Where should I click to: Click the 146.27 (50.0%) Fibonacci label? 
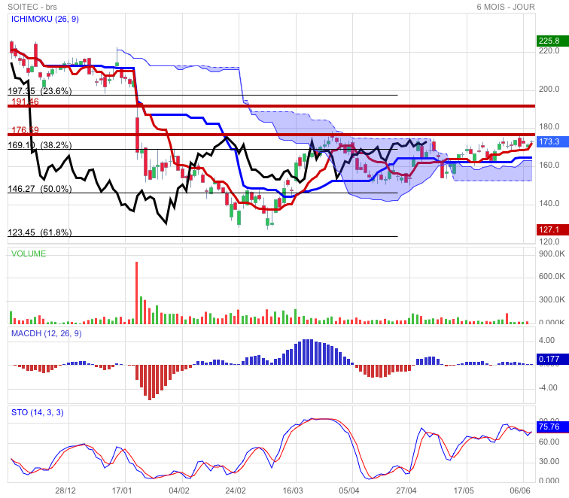coord(40,189)
